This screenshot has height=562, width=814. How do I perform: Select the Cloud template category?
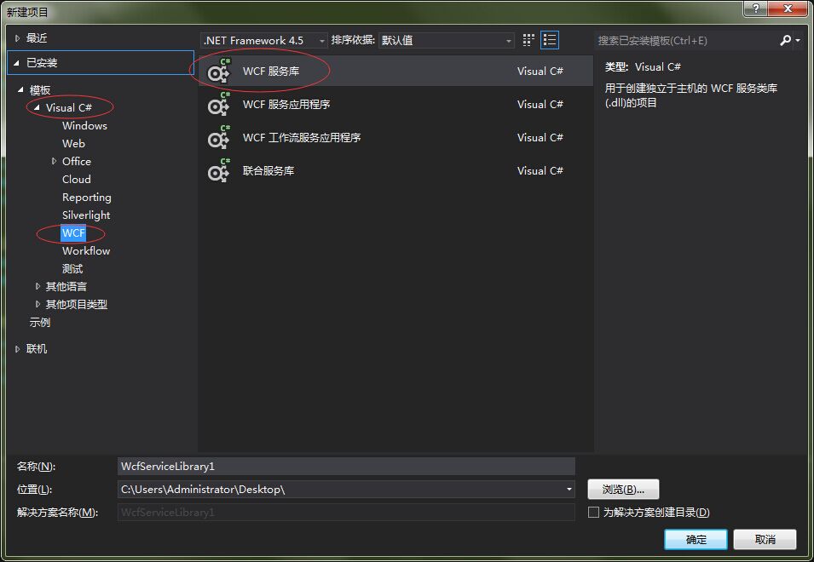click(x=77, y=180)
